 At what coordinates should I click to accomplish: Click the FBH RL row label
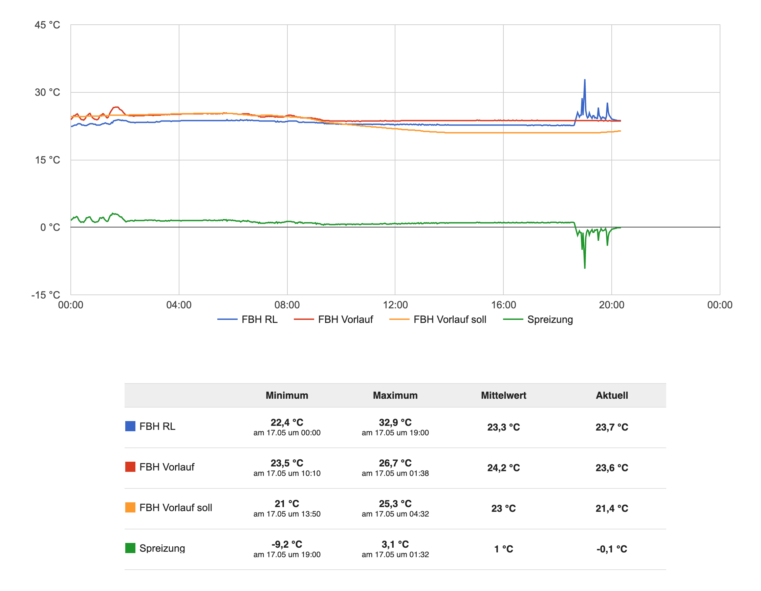coord(157,426)
